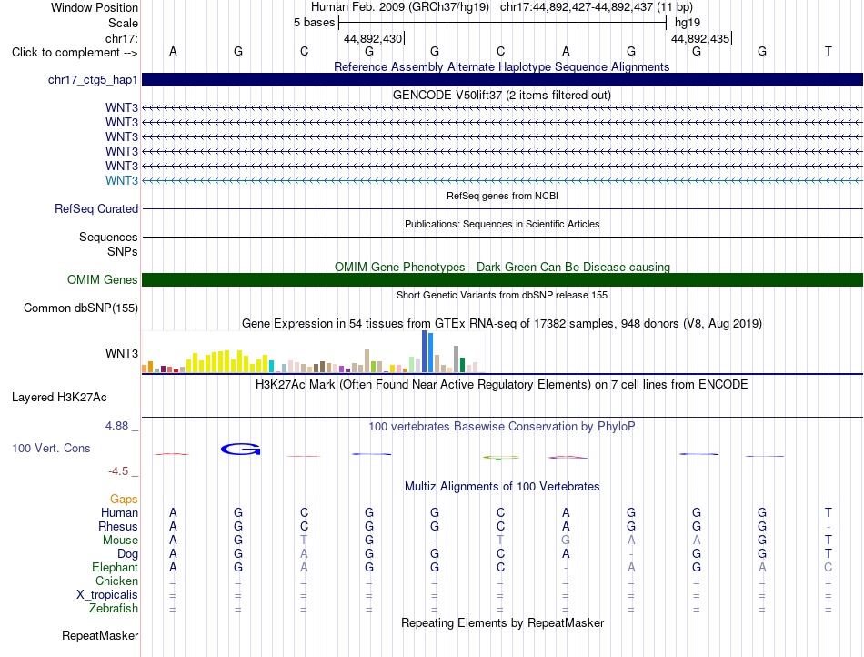Open the GENCODE V50lift37 track title
This screenshot has width=864, height=657.
501,95
